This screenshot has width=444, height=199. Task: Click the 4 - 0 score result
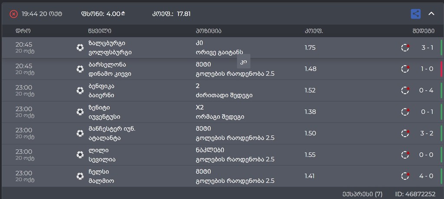coord(426,176)
